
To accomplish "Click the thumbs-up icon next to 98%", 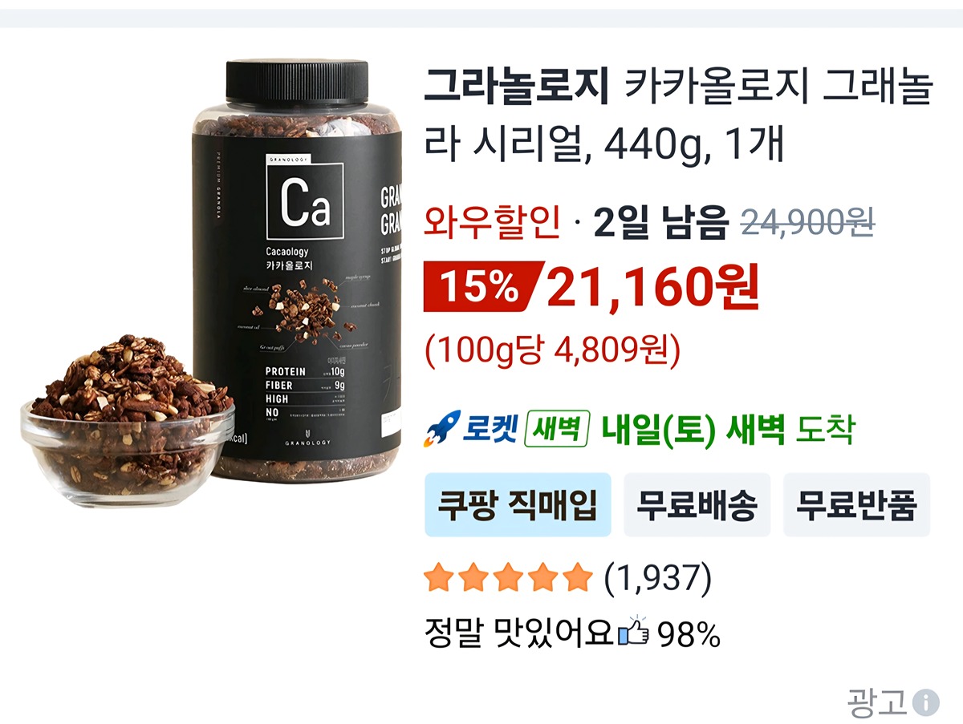I will pyautogui.click(x=634, y=634).
